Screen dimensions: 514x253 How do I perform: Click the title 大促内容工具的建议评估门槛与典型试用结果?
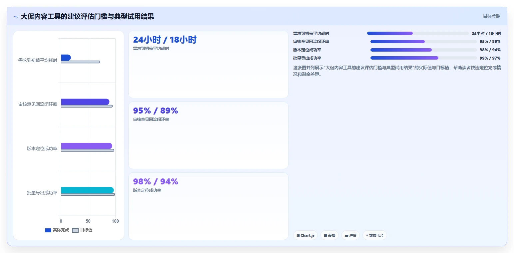(x=87, y=17)
